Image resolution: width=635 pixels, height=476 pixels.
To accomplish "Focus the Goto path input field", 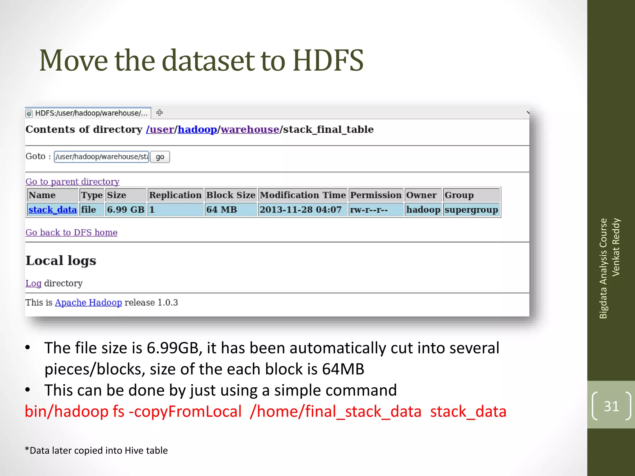I will pos(102,156).
